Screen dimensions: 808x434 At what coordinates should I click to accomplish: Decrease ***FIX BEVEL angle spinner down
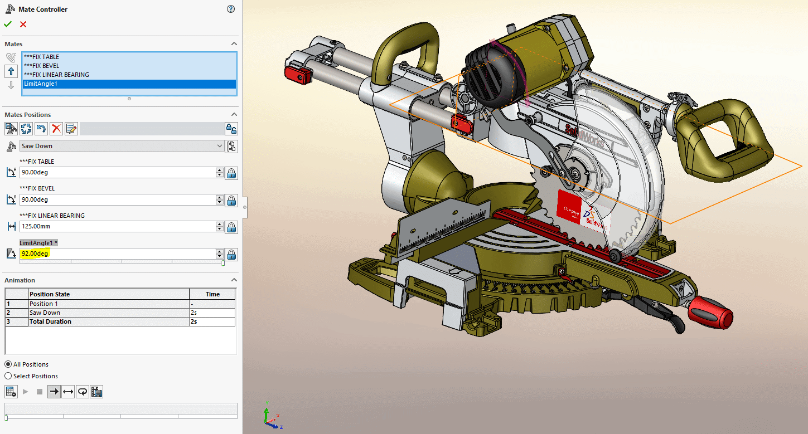tap(220, 202)
